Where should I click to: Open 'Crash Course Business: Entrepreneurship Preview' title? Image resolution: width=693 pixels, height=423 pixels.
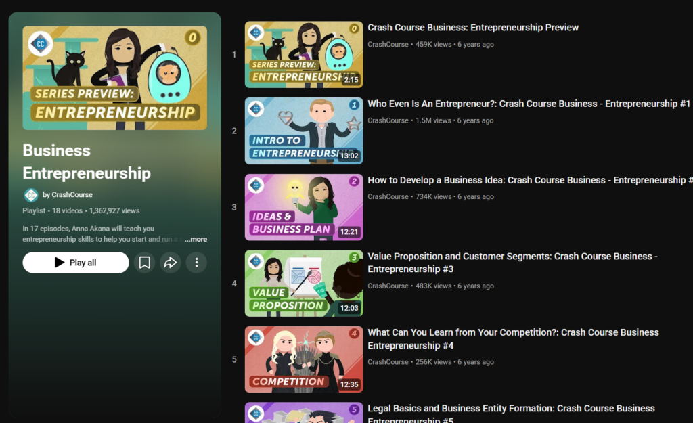point(473,27)
